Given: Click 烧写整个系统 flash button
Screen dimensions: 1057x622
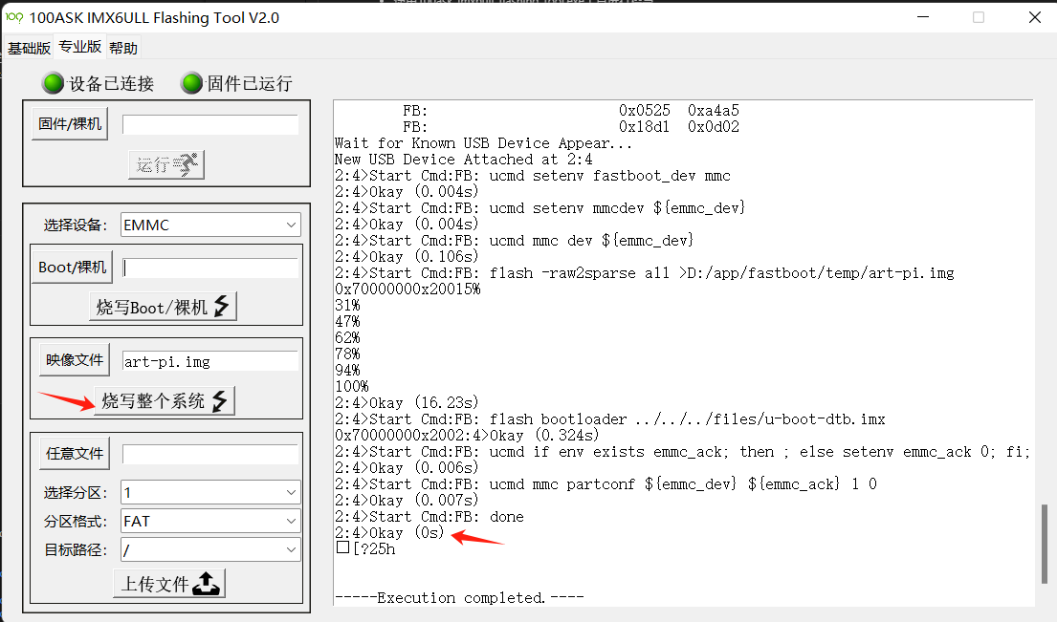Looking at the screenshot, I should (165, 401).
